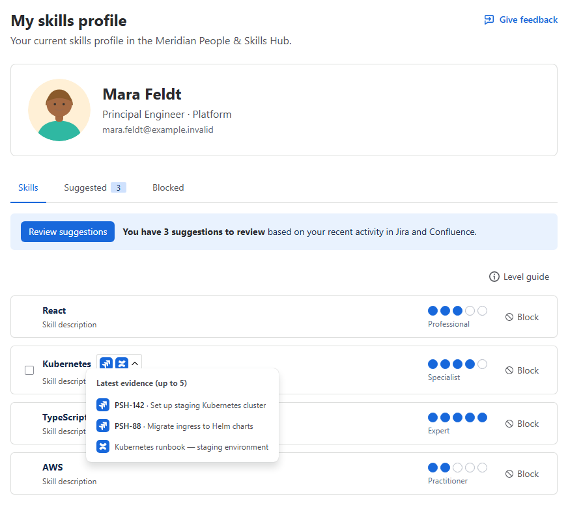The width and height of the screenshot is (568, 505).
Task: Collapse the Kubernetes evidence chevron
Action: [135, 363]
